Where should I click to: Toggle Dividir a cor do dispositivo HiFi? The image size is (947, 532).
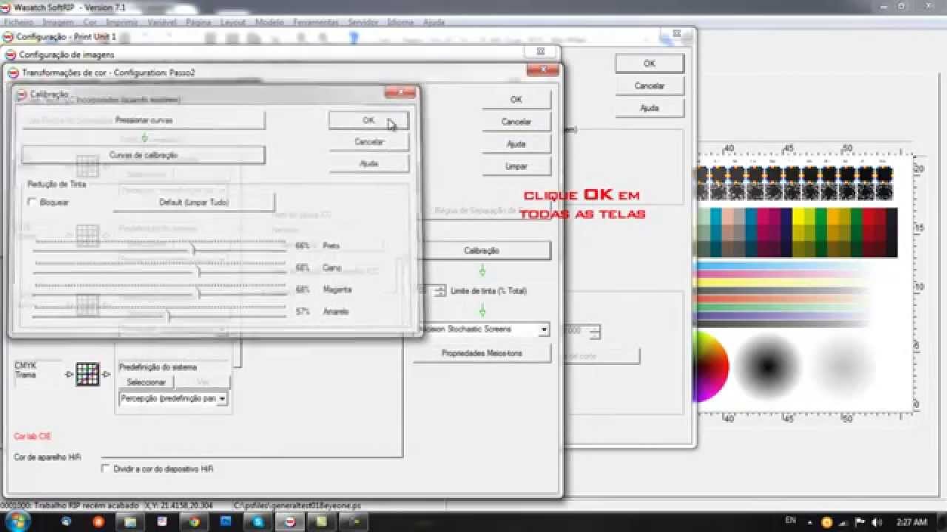106,468
